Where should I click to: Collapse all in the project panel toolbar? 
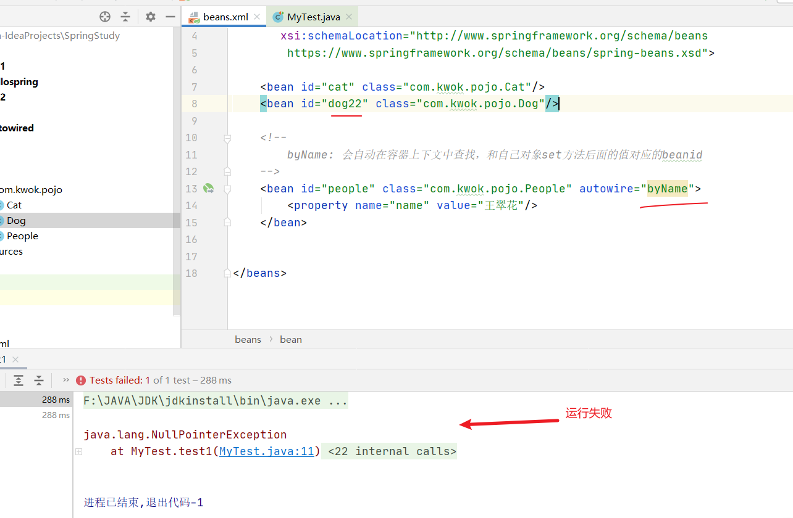coord(125,17)
